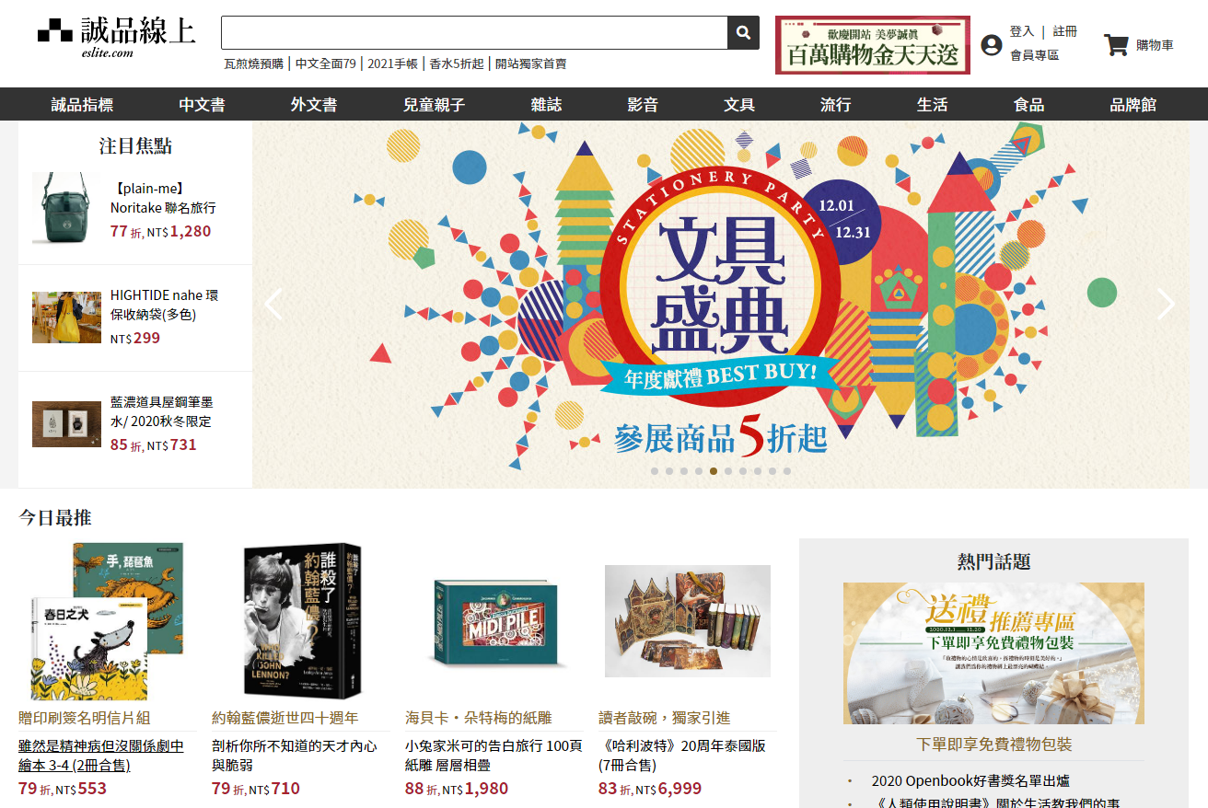Click the search magnifier button

pos(743,32)
